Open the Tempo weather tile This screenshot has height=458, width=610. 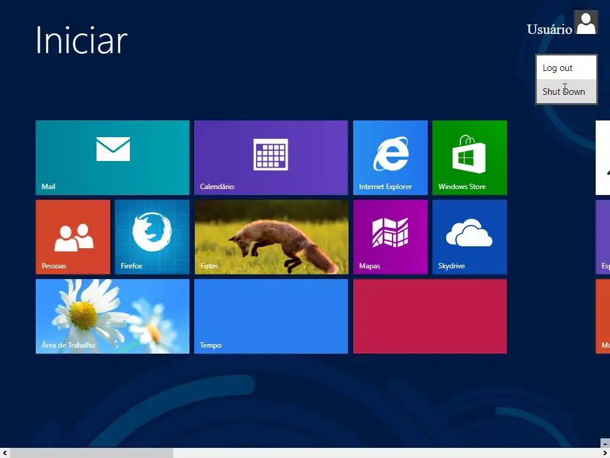click(x=271, y=316)
